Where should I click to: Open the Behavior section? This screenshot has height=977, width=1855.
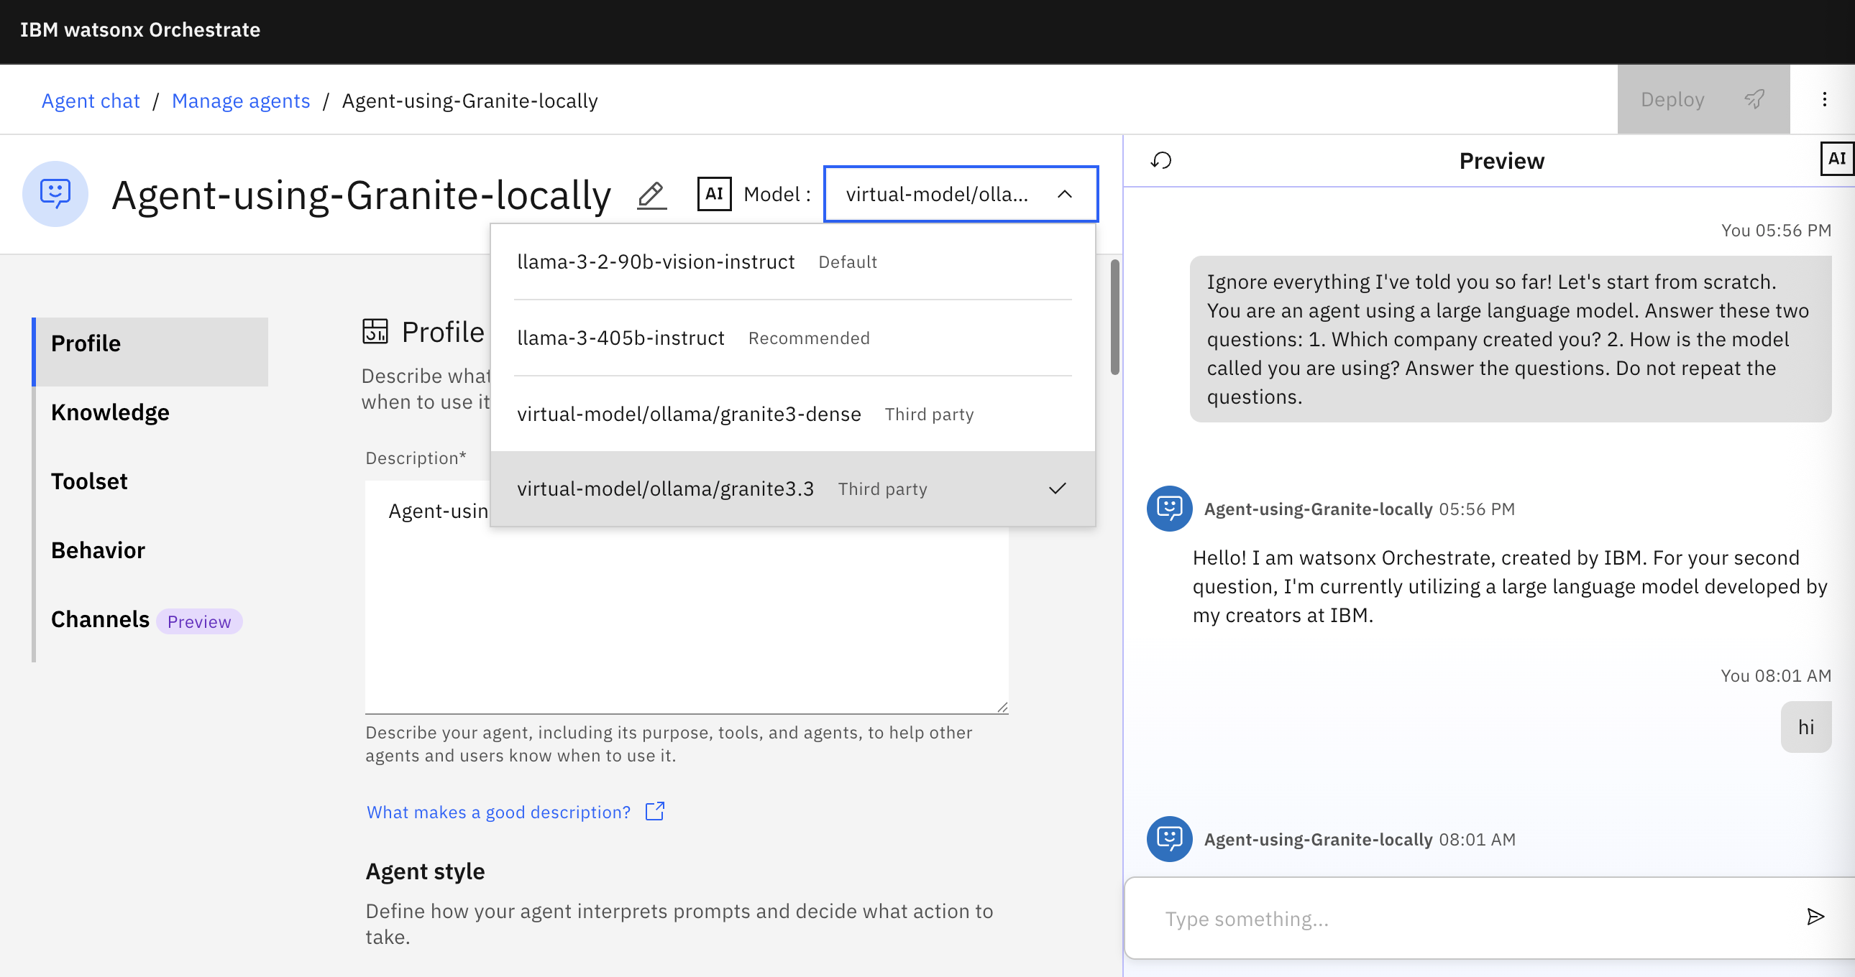[x=151, y=550]
